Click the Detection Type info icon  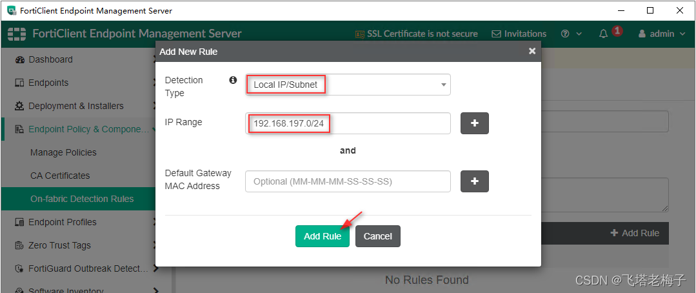(x=233, y=81)
